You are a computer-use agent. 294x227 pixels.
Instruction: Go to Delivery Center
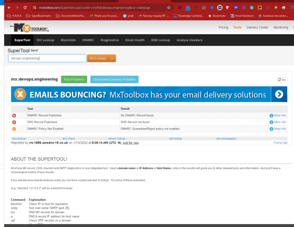coord(257,27)
